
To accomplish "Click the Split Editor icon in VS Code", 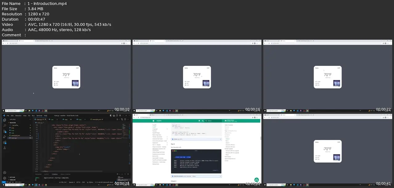I will 125,119.
